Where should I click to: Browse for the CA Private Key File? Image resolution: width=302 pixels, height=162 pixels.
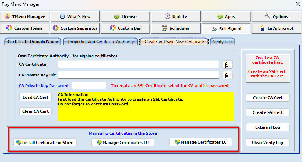click(227, 75)
